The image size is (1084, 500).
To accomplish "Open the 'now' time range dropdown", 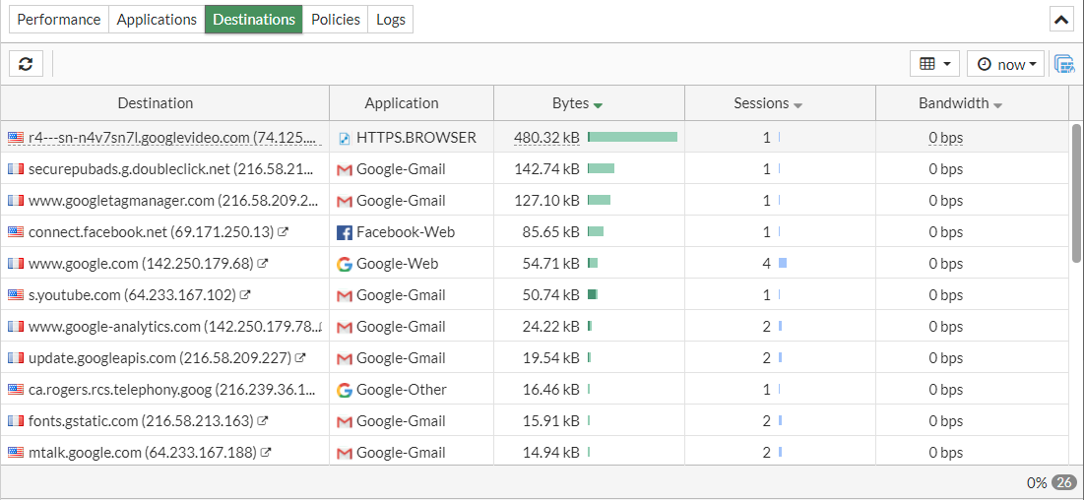I will [x=1005, y=64].
